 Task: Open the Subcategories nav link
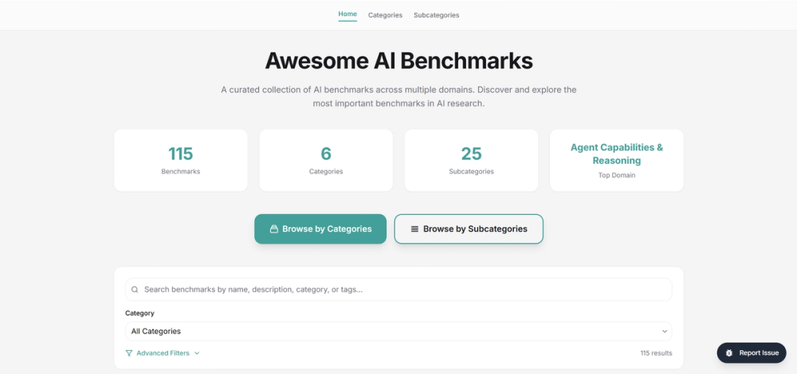pyautogui.click(x=436, y=15)
